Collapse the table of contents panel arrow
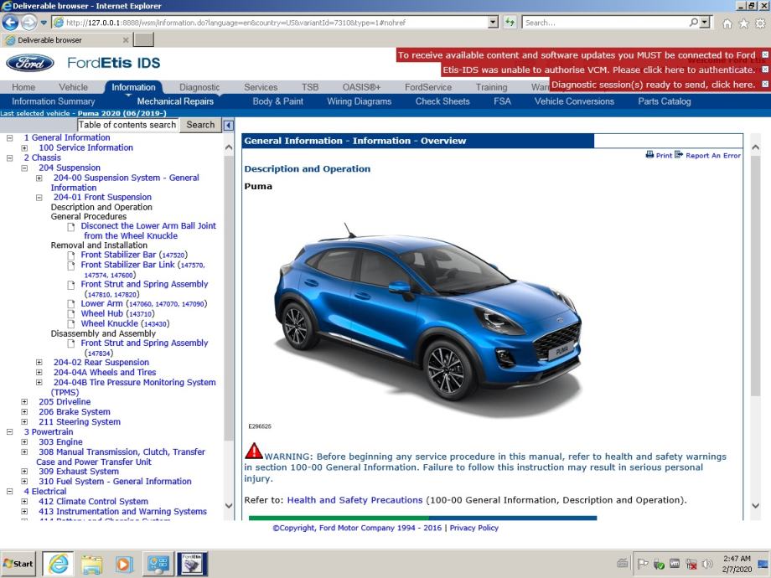 229,125
